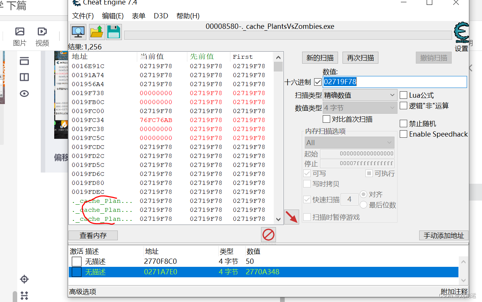Image resolution: width=482 pixels, height=302 pixels.
Task: Click the 地址 column header
Action: [103, 57]
